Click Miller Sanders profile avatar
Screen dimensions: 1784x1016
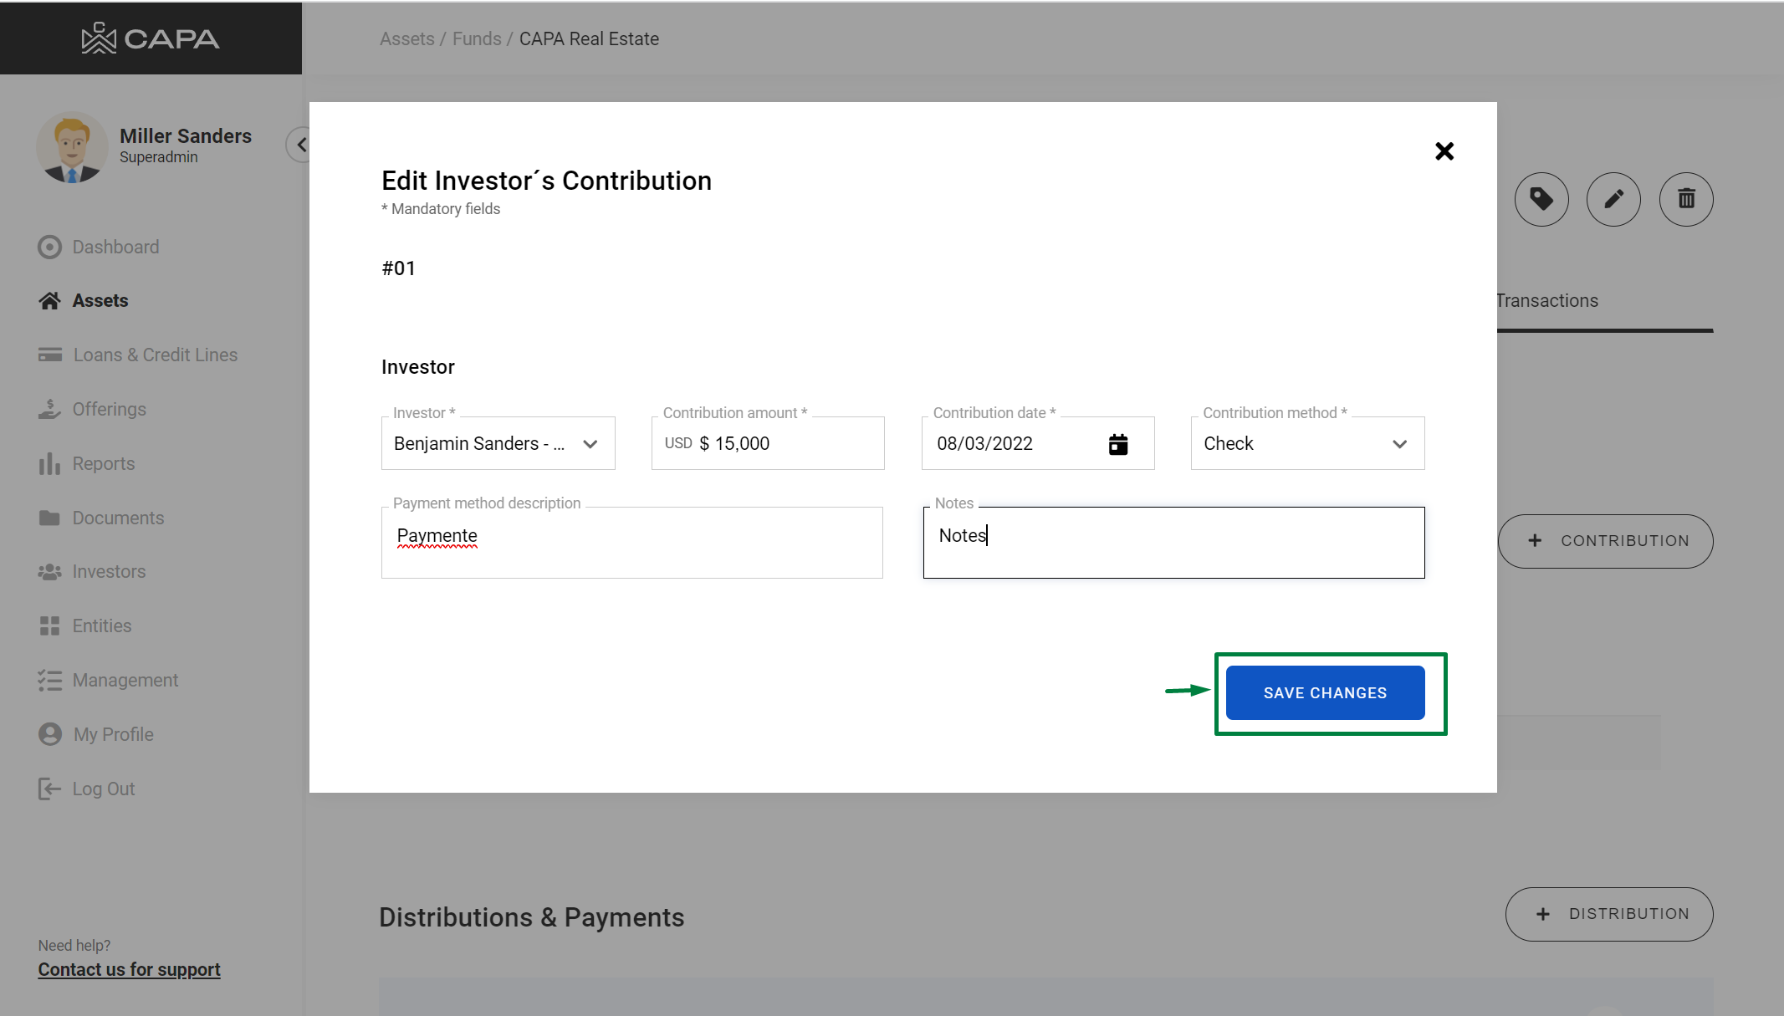[x=72, y=147]
